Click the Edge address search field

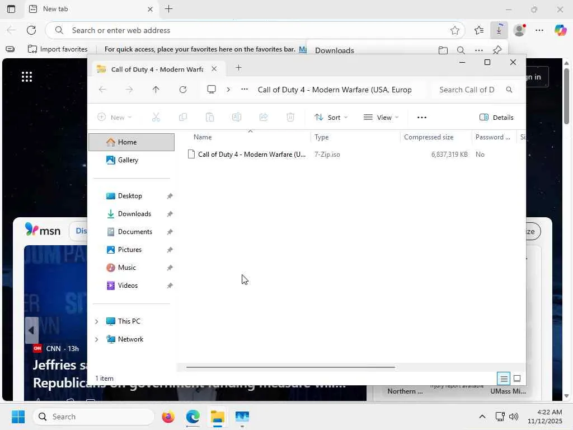[255, 30]
